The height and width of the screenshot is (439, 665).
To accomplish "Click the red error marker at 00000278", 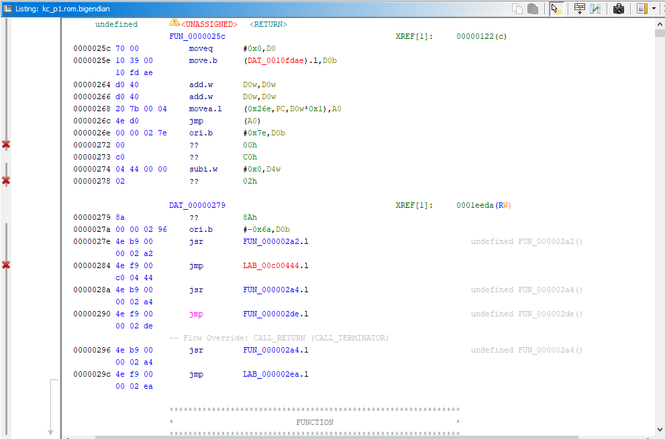I will pyautogui.click(x=6, y=180).
